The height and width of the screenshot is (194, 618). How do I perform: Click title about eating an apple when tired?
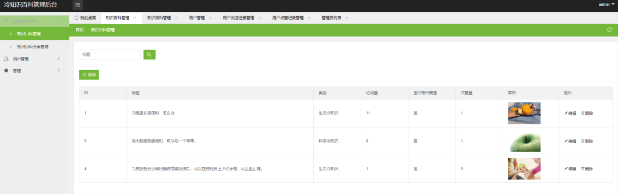(x=163, y=141)
